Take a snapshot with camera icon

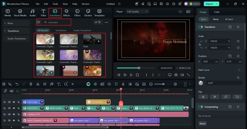coord(176,75)
